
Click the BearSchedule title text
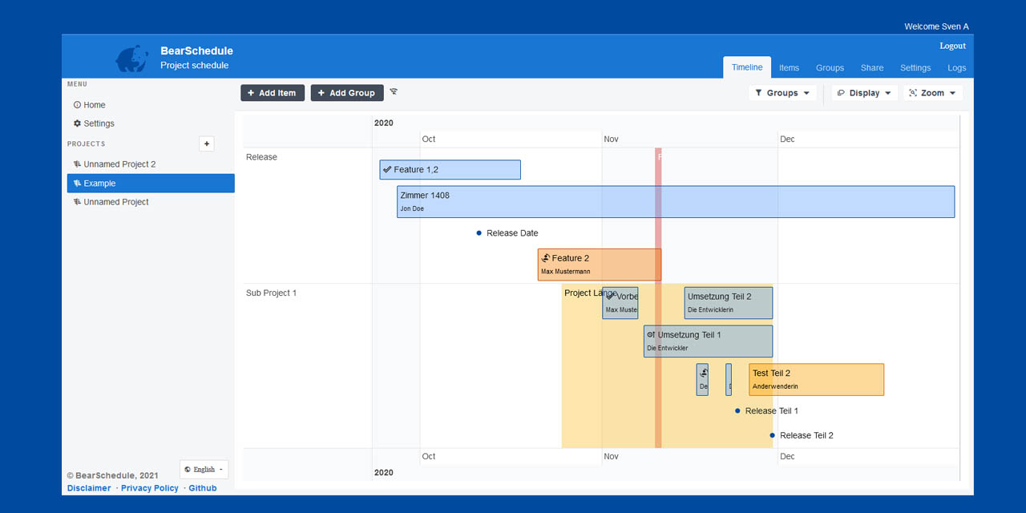[196, 50]
